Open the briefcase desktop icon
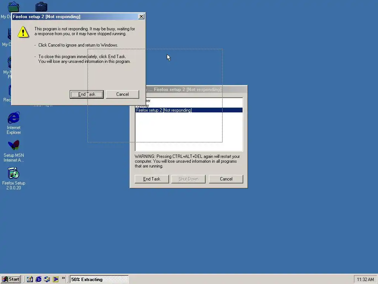The height and width of the screenshot is (284, 378). coord(41,7)
